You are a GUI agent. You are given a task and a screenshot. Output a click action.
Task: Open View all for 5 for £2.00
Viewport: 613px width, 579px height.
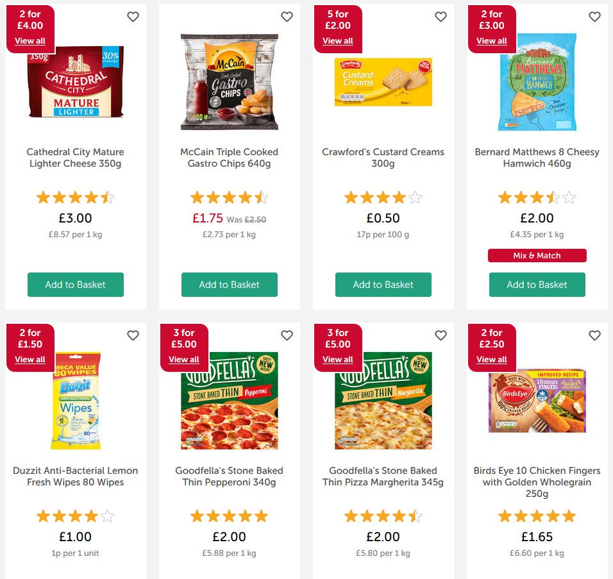(338, 41)
